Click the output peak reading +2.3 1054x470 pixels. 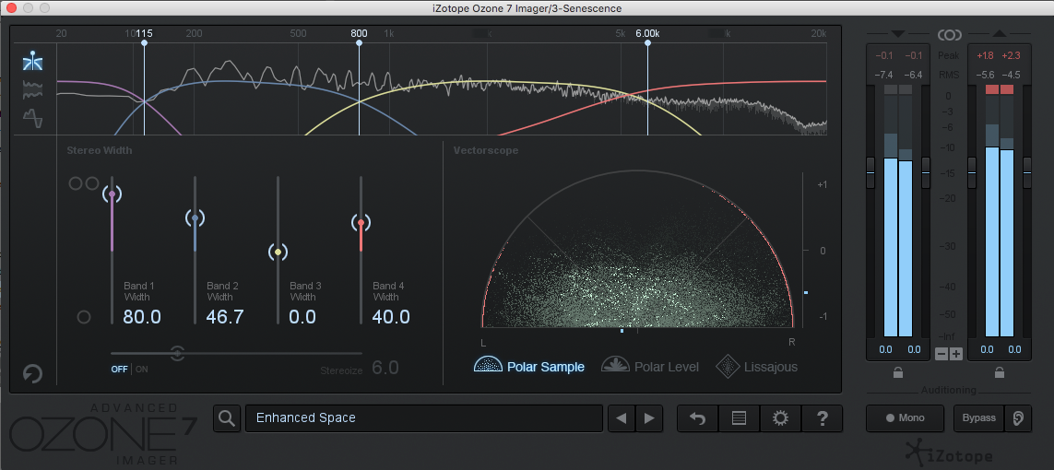[x=1011, y=55]
